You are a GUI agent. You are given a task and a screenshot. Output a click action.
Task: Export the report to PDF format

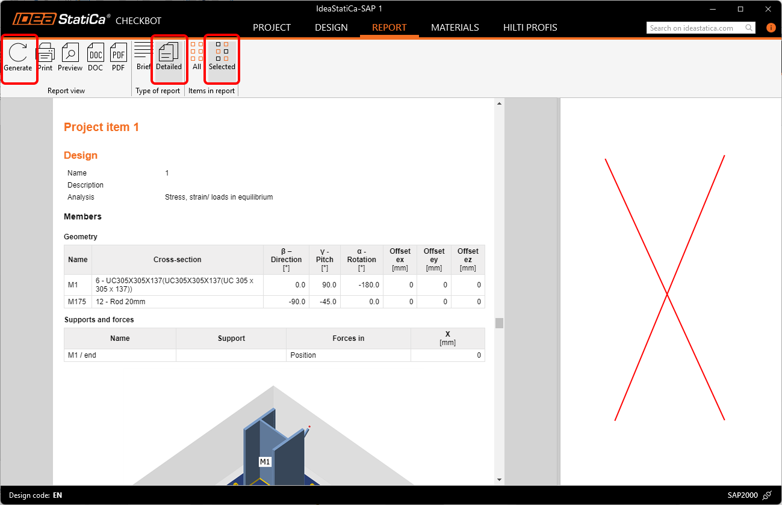click(x=118, y=57)
